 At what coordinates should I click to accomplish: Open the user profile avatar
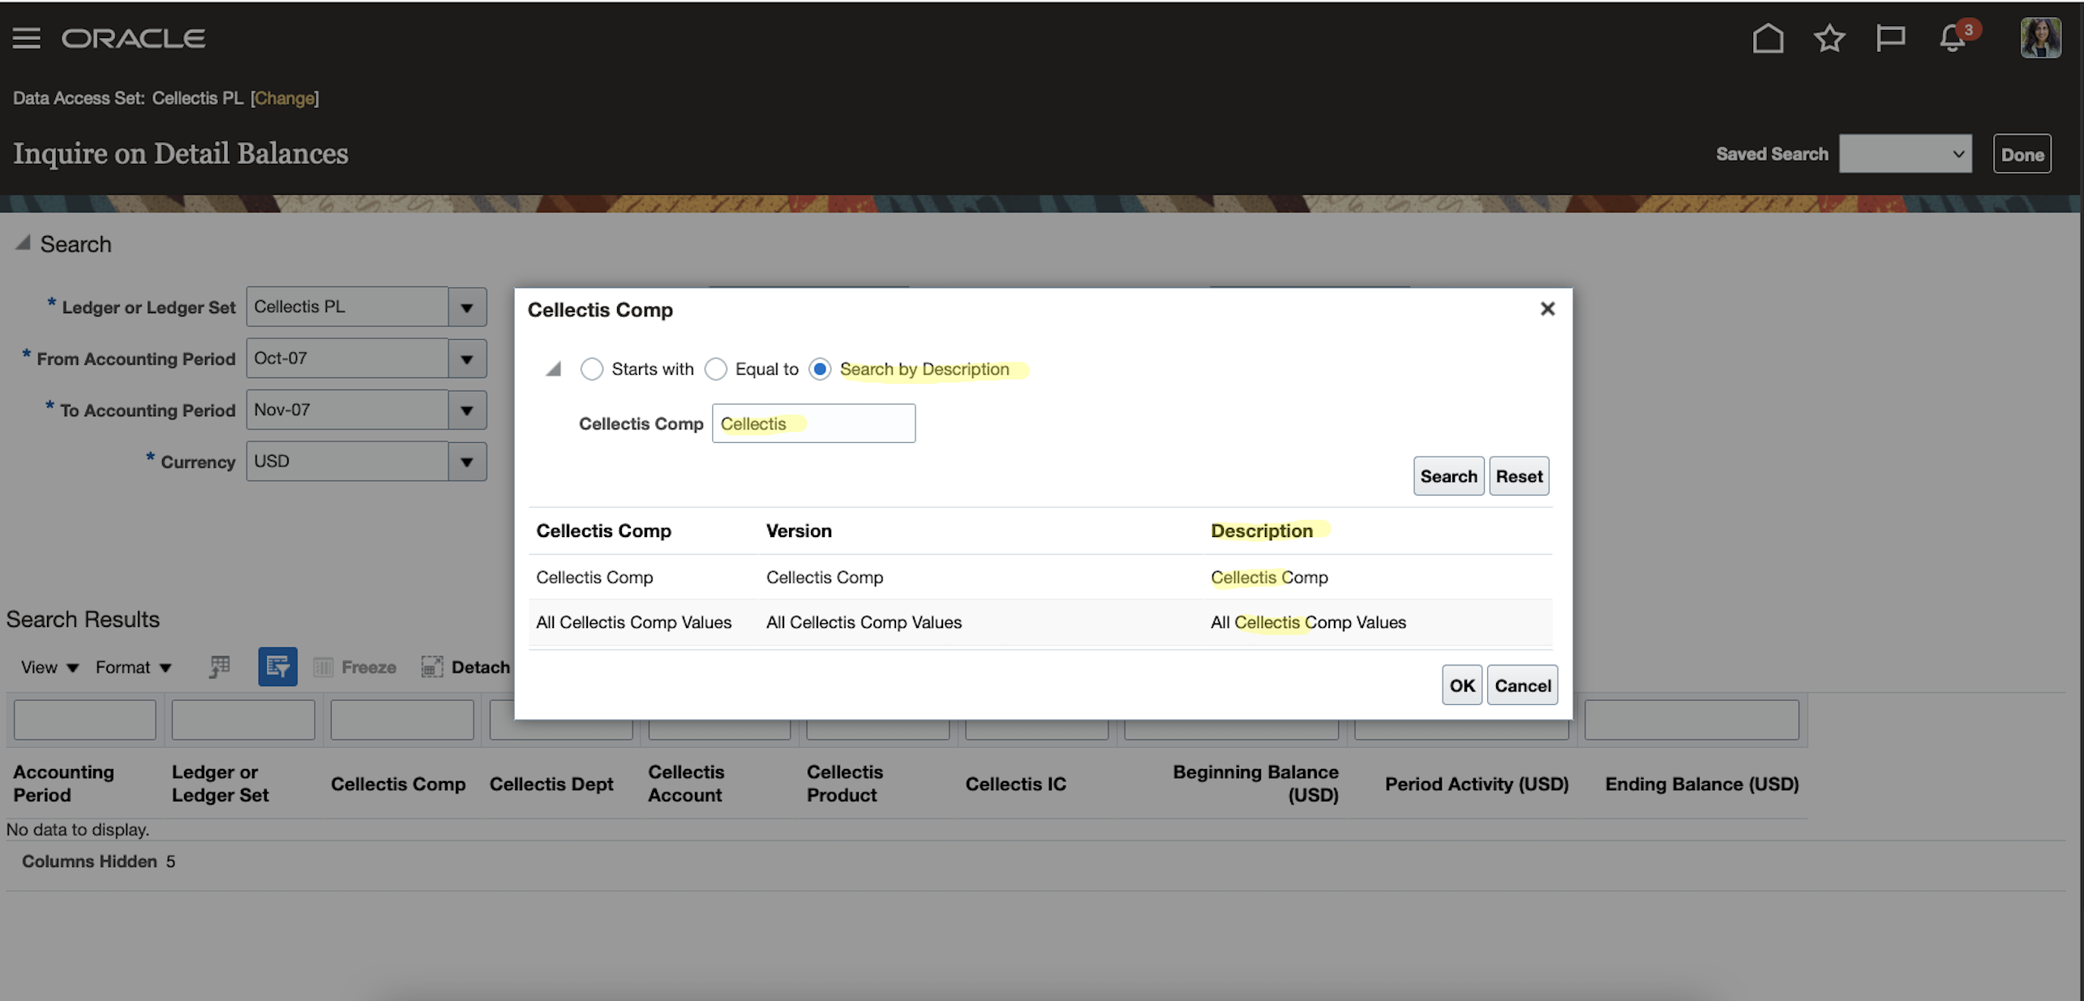point(2040,38)
